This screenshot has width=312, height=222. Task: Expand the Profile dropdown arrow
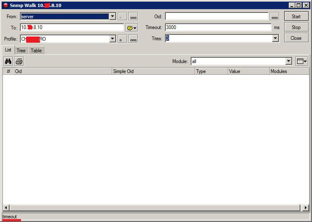point(112,39)
